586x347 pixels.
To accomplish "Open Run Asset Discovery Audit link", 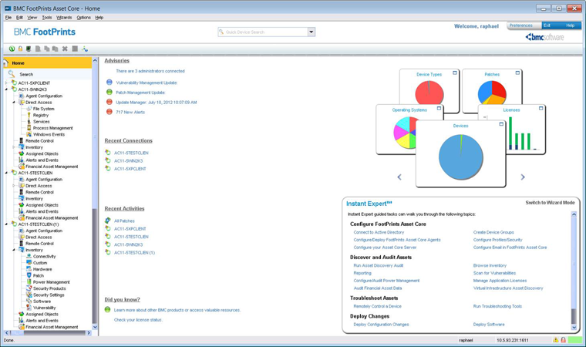I will [x=379, y=265].
